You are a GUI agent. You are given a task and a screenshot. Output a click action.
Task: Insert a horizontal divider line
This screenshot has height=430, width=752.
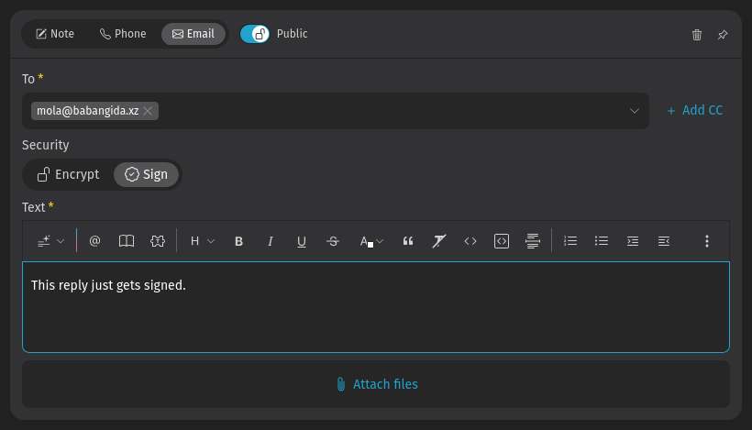pos(532,241)
